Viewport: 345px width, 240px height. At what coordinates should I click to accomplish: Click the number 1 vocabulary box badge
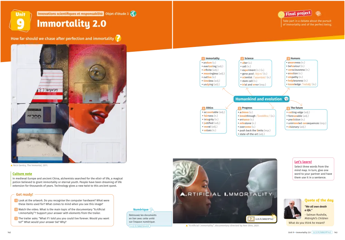point(204,58)
